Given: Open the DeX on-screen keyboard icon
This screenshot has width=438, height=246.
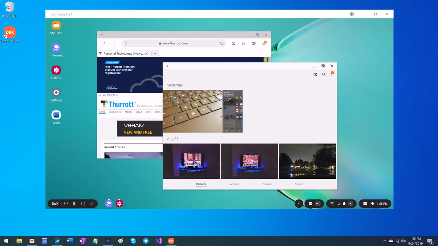Looking at the screenshot, I should [x=365, y=204].
